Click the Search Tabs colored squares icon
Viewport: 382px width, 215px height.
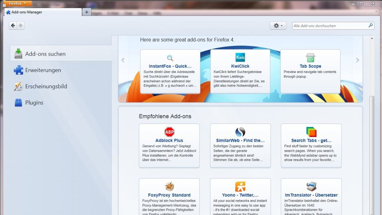pyautogui.click(x=311, y=132)
